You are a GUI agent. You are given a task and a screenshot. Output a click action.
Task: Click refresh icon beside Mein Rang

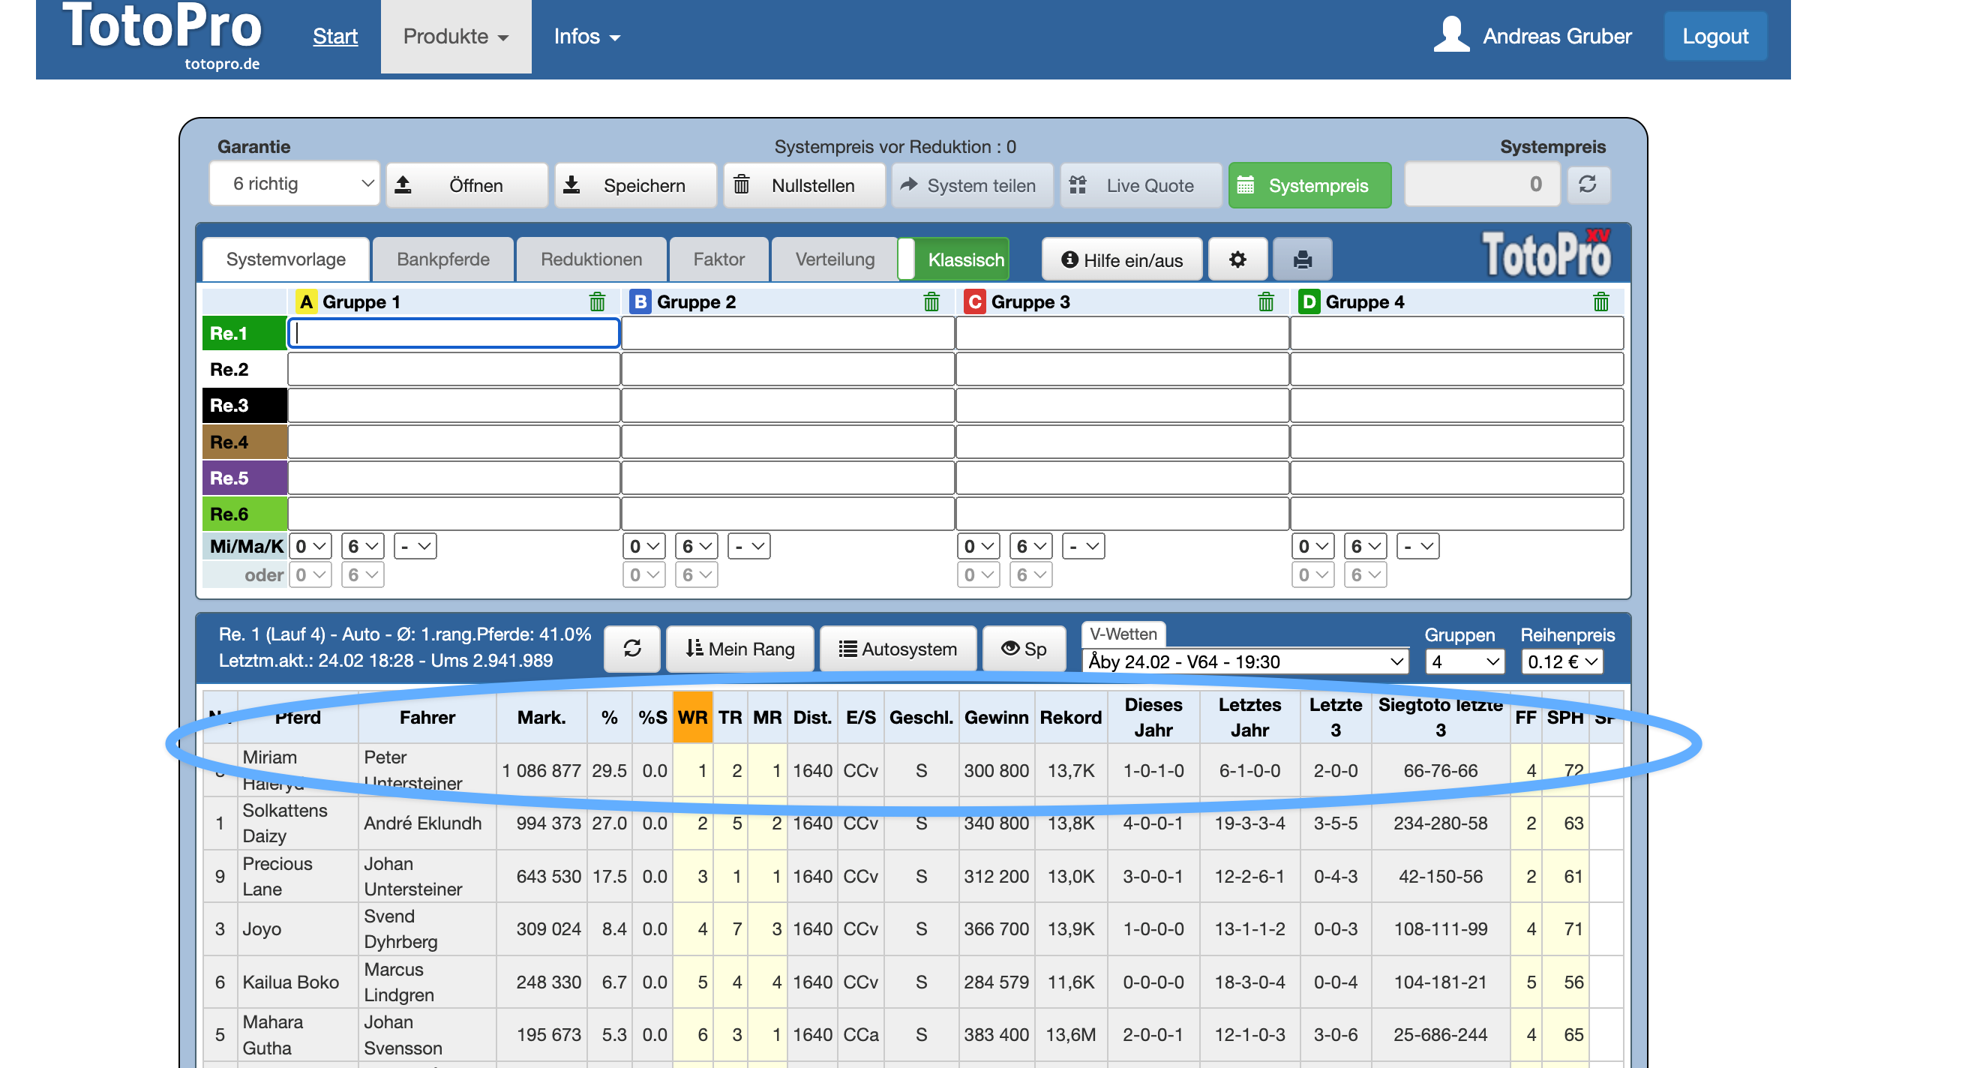click(632, 648)
